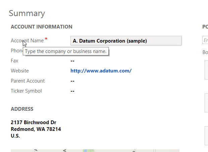The width and height of the screenshot is (208, 152).
Task: Click the Website field label
Action: [x=20, y=71]
